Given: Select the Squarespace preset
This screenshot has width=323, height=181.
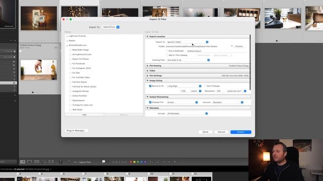Looking at the screenshot, I should (78, 101).
